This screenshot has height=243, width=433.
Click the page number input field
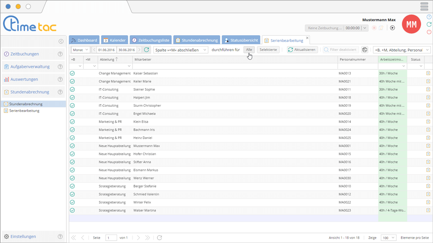click(x=111, y=238)
